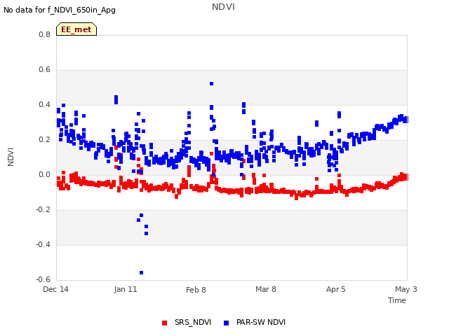Click the -0.6 y-axis tick label
This screenshot has width=449, height=336.
click(43, 279)
